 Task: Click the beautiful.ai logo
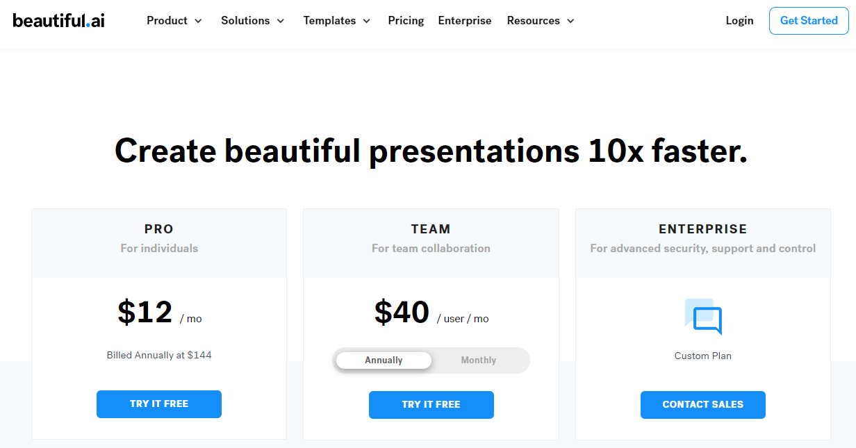(58, 20)
